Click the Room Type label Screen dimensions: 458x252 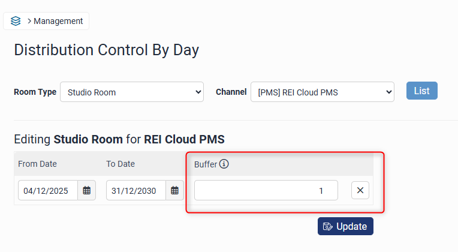pyautogui.click(x=35, y=92)
